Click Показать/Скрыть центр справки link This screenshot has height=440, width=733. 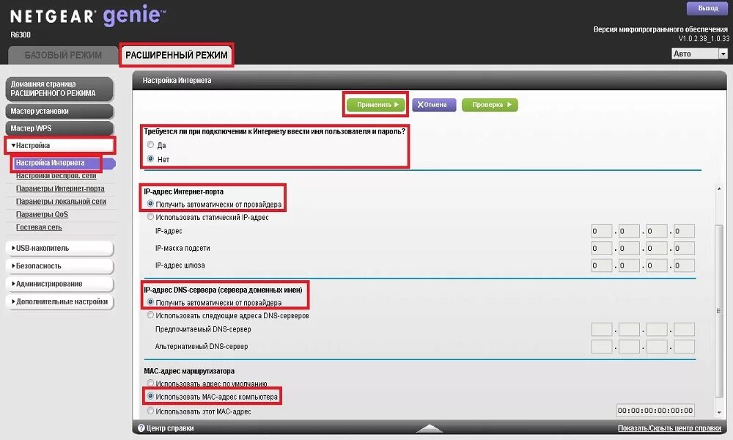(x=669, y=428)
